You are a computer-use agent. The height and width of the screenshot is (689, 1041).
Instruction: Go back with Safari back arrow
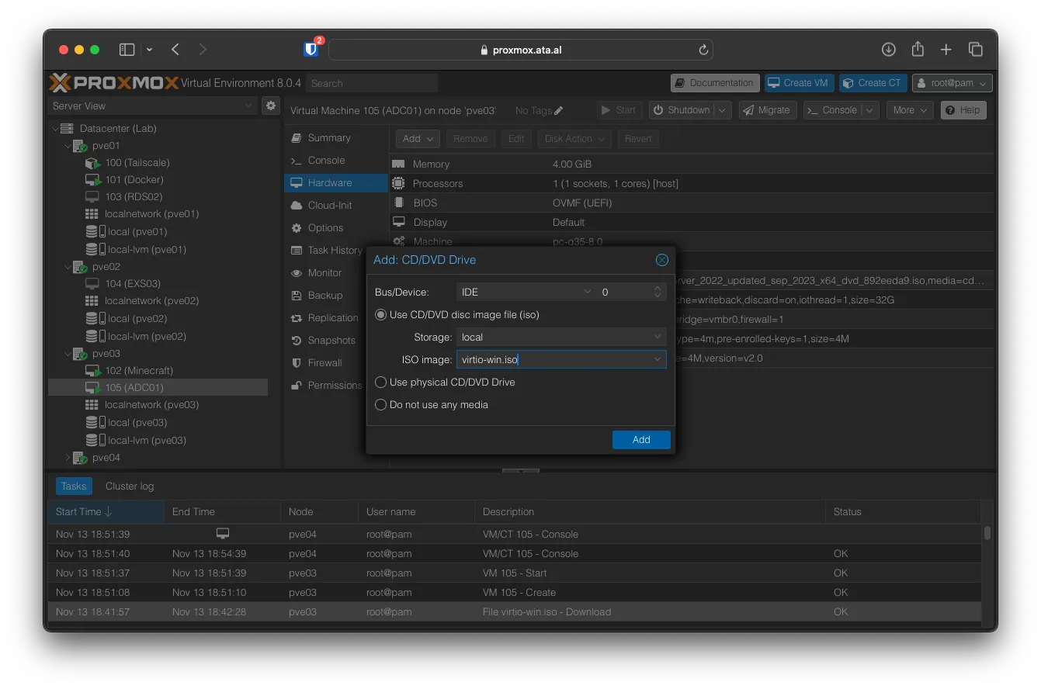pyautogui.click(x=175, y=50)
